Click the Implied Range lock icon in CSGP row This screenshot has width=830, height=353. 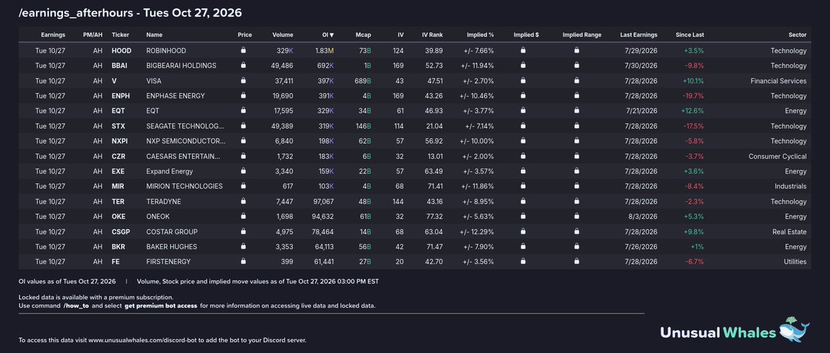[576, 231]
